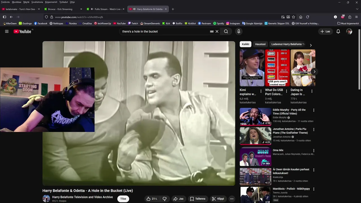
Task: Bookmark this page with the star
Action: pos(294,17)
